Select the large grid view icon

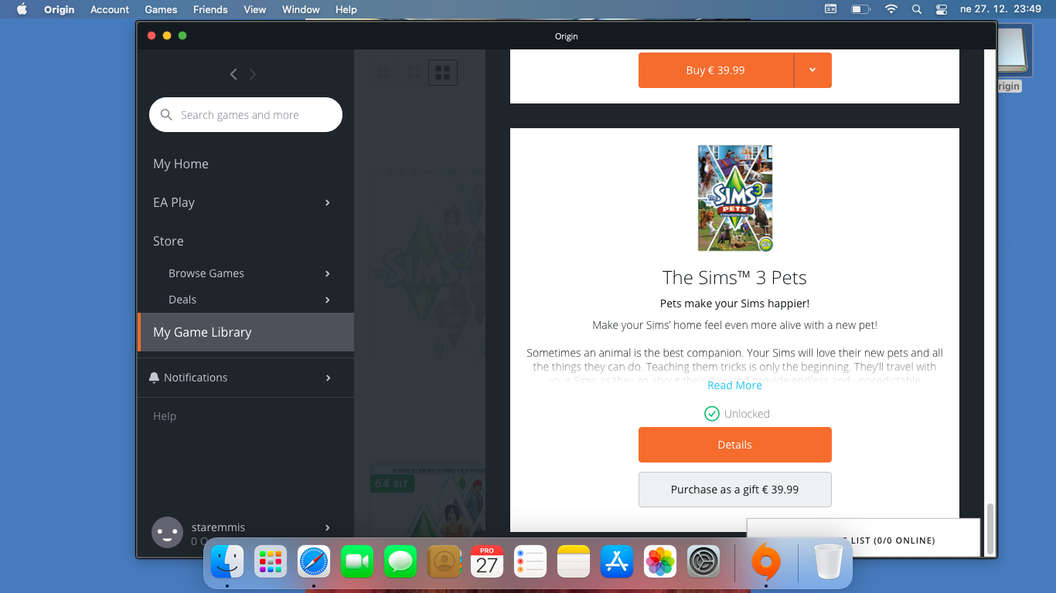coord(443,73)
